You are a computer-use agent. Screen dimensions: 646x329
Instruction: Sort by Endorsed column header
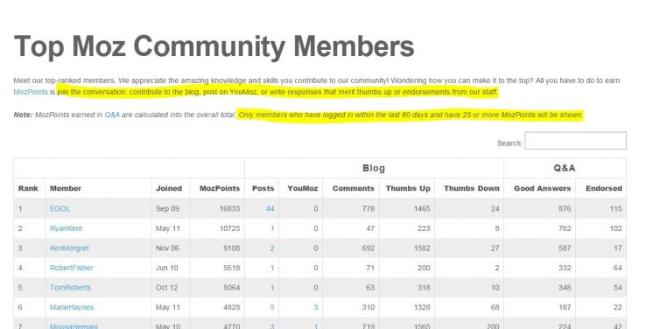pos(604,189)
